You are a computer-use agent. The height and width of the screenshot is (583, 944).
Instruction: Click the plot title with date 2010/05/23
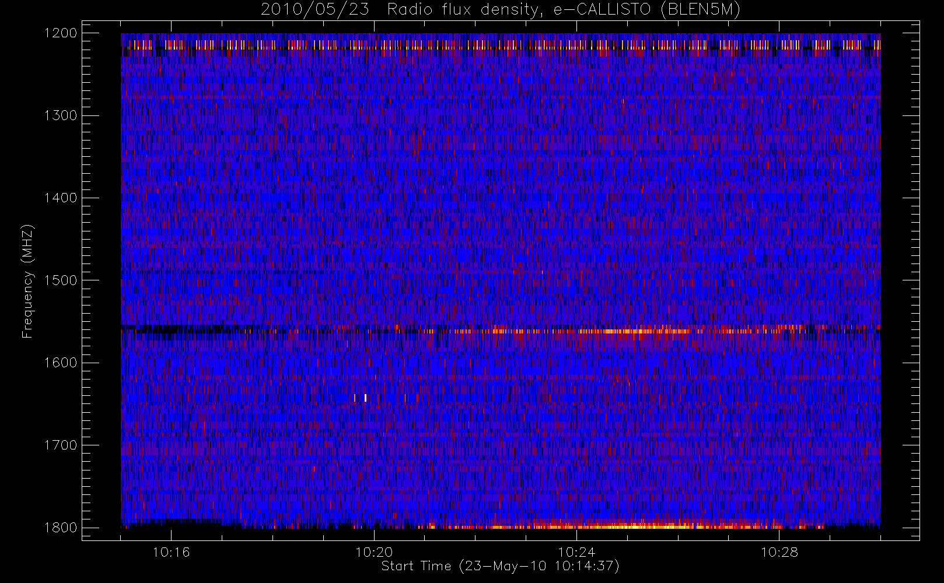pos(501,9)
